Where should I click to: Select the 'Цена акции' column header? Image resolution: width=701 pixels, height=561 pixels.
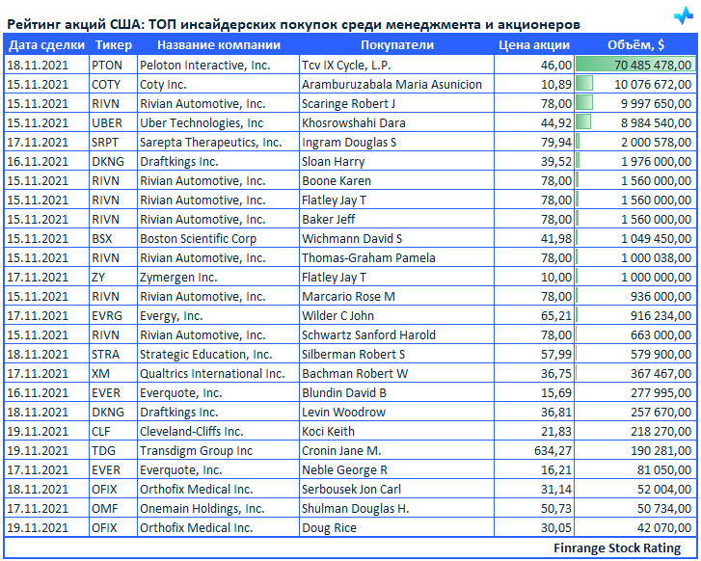534,45
